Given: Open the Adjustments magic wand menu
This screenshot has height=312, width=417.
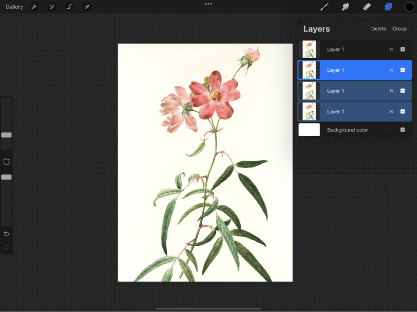Looking at the screenshot, I should pos(52,7).
